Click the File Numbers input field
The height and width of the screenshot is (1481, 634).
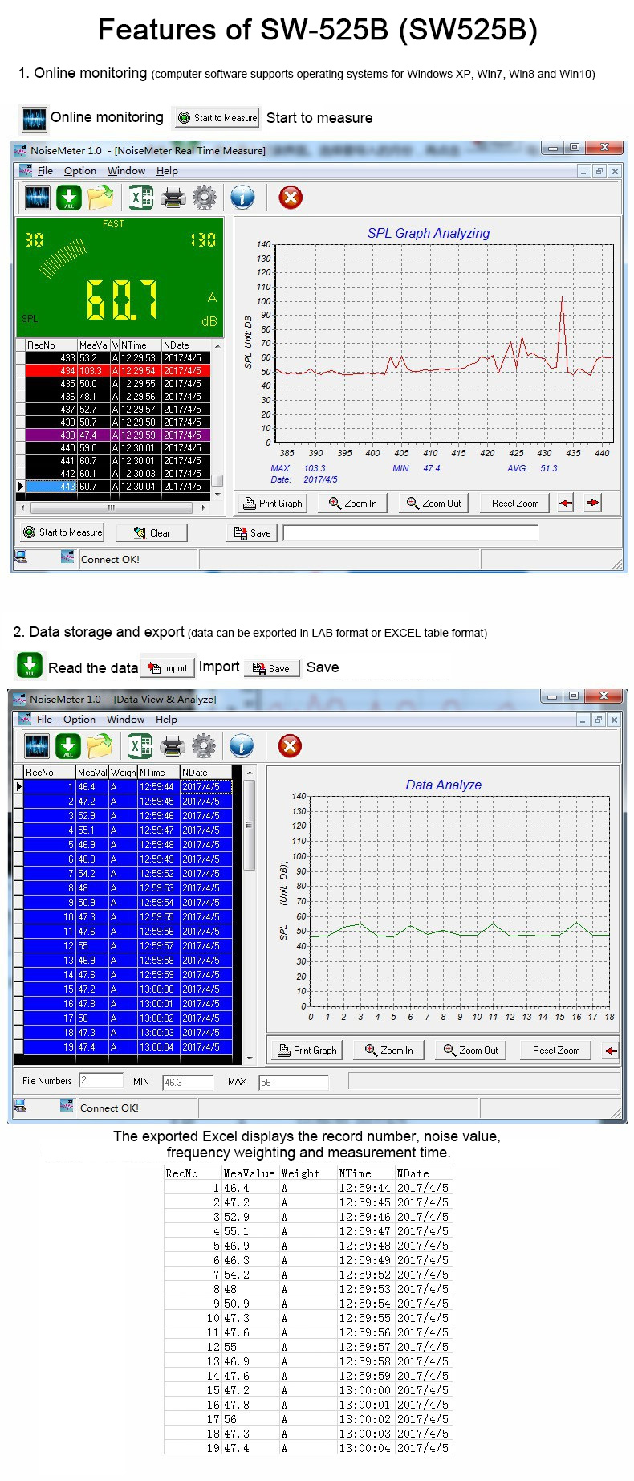tap(101, 1081)
